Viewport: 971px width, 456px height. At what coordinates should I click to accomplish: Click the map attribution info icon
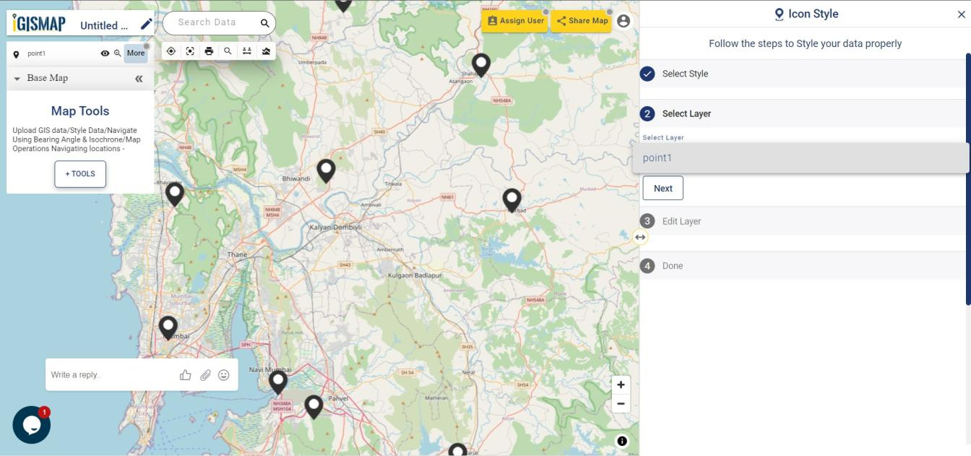click(x=622, y=441)
